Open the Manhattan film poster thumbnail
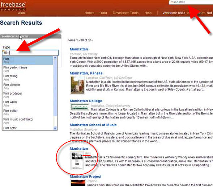The height and width of the screenshot is (187, 213). point(77,161)
